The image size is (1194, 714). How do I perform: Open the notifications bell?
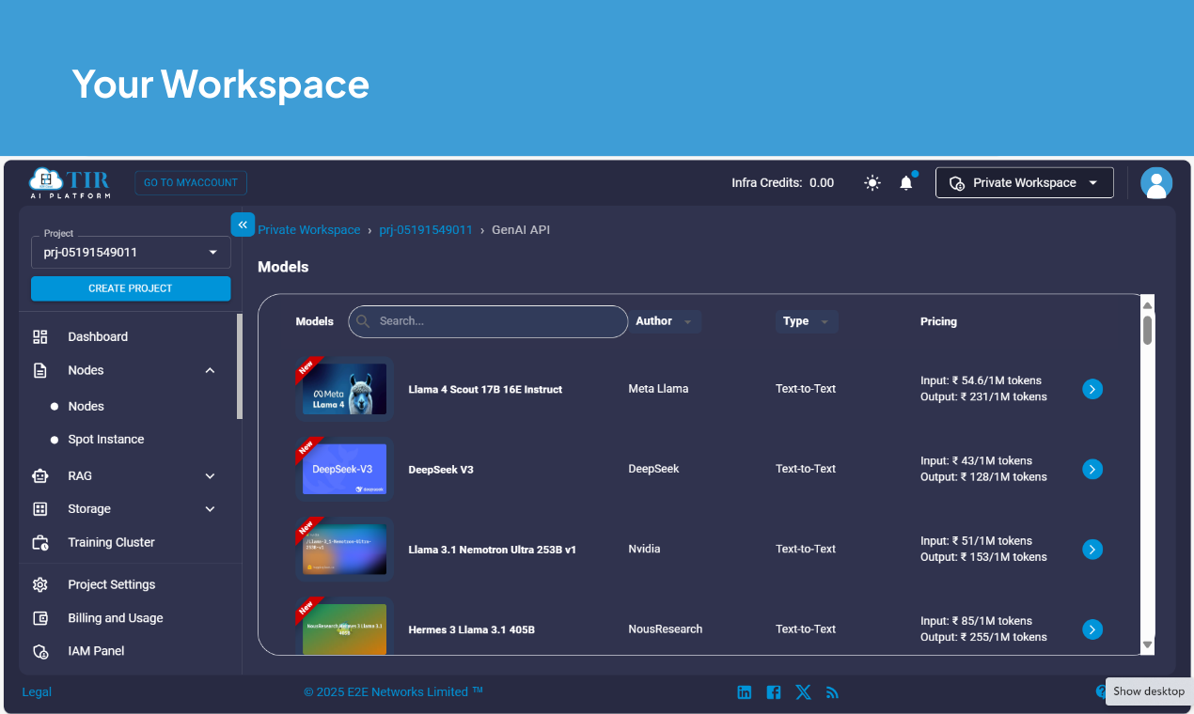pyautogui.click(x=906, y=183)
